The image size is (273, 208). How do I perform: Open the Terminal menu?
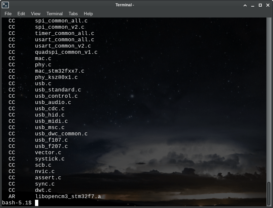pos(54,14)
